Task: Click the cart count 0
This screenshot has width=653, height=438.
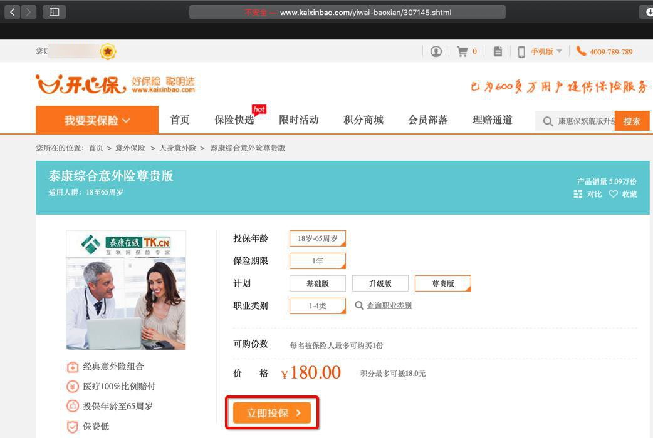Action: pos(474,51)
